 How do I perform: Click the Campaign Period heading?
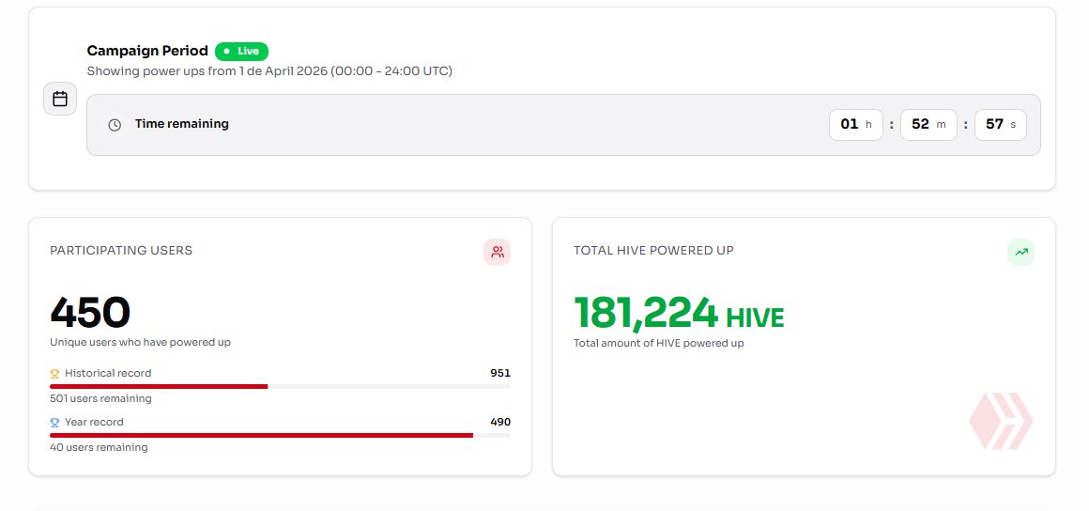147,51
